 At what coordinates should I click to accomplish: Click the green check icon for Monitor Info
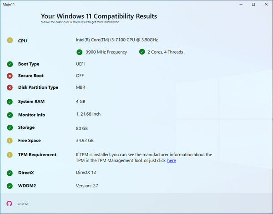(10, 115)
